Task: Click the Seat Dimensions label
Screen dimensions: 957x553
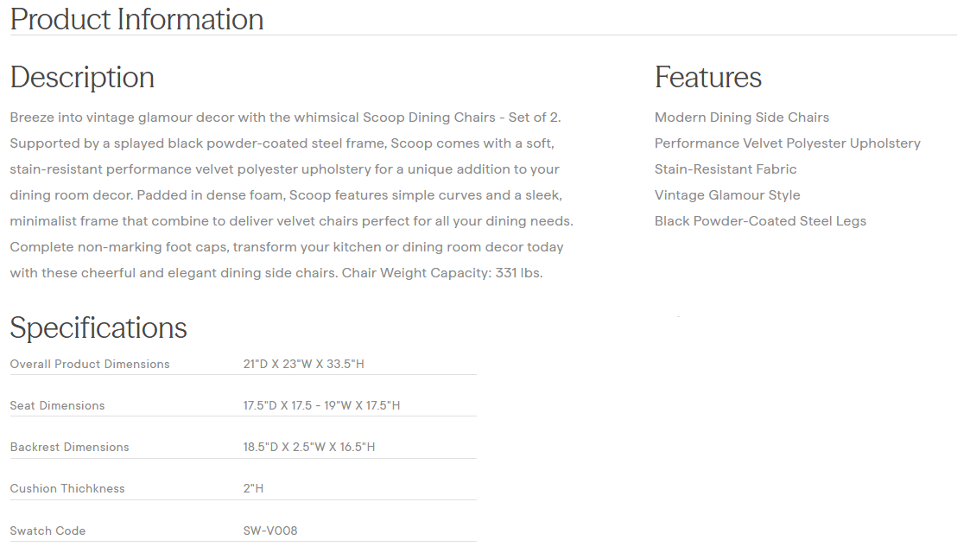Action: click(57, 405)
